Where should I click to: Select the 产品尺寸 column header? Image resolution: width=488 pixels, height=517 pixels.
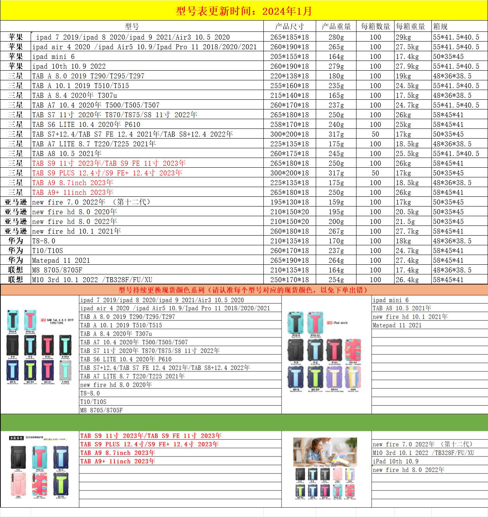tap(289, 26)
